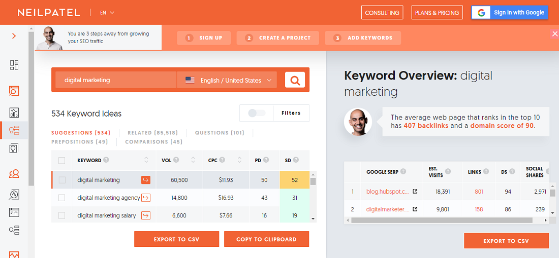Open the content ideas lightbulb-page icon
559x258 pixels.
click(14, 148)
